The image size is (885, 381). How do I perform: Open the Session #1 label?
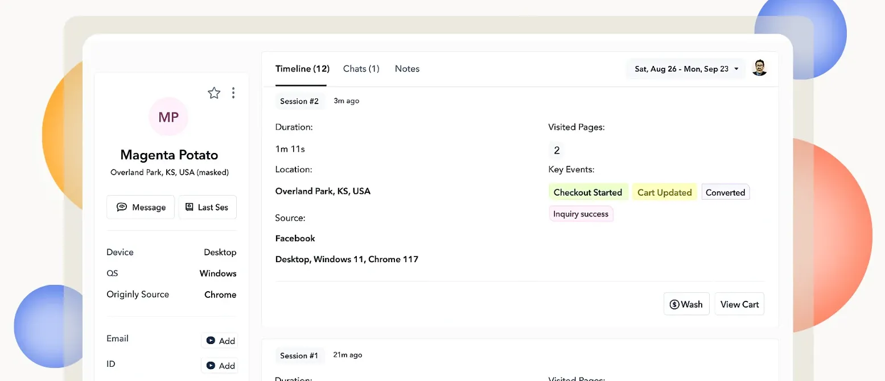299,355
